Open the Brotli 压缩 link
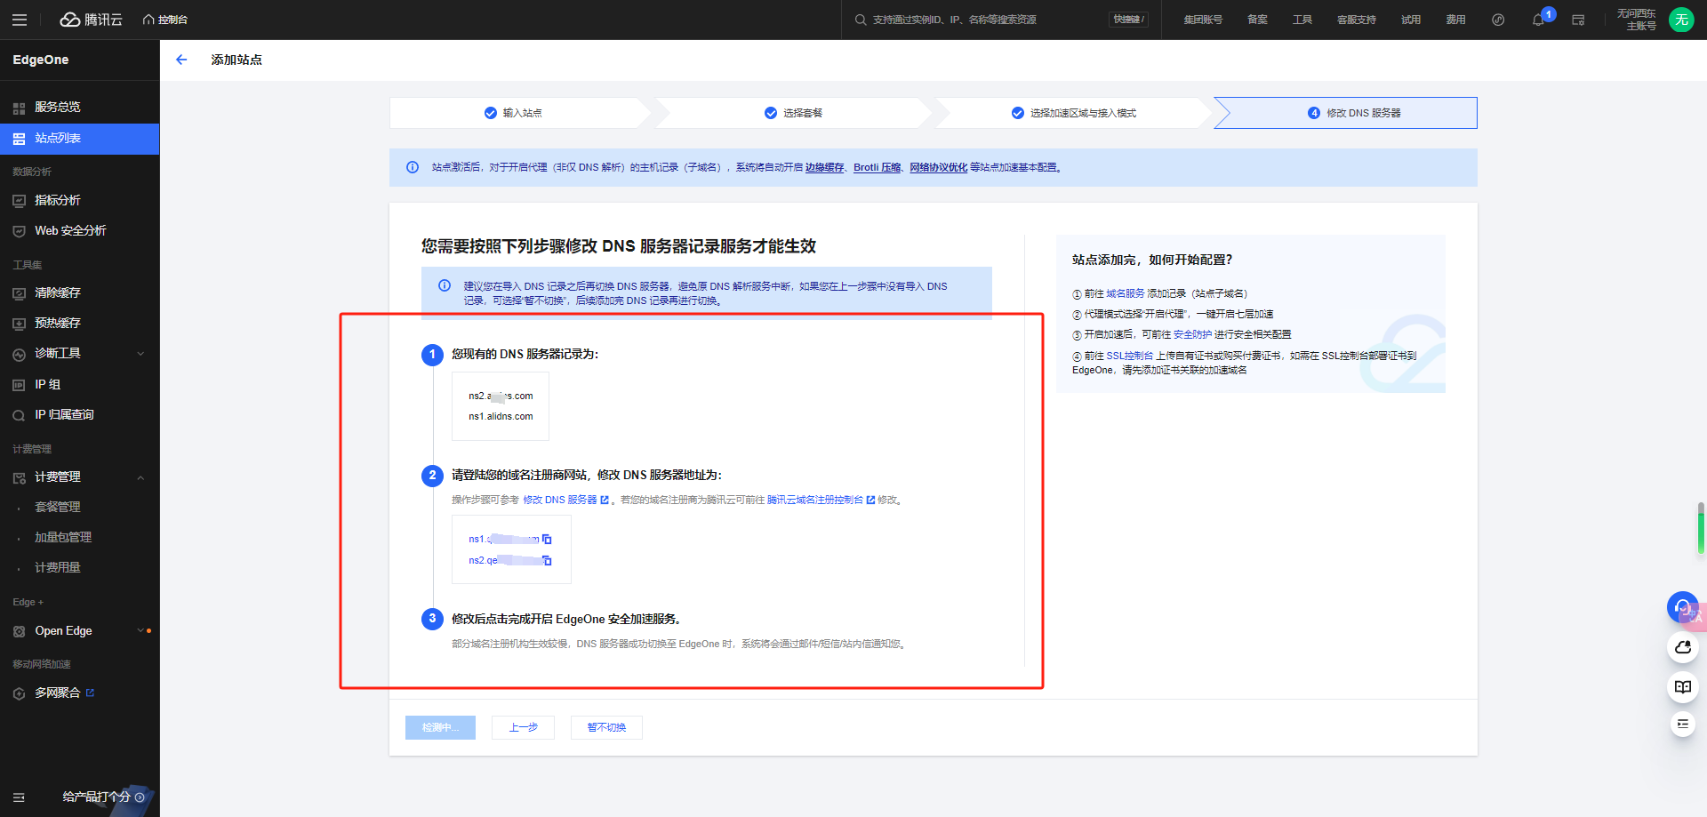1707x817 pixels. pyautogui.click(x=878, y=167)
